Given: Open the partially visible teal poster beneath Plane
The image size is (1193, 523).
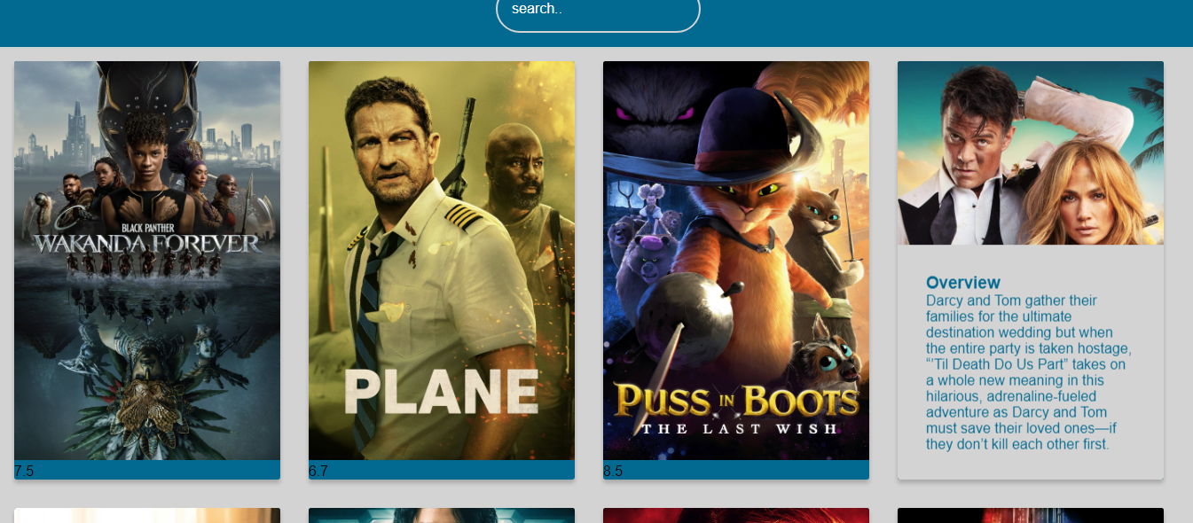Looking at the screenshot, I should [x=442, y=516].
